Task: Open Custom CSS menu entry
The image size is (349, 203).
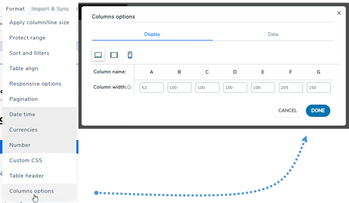Action: tap(26, 160)
